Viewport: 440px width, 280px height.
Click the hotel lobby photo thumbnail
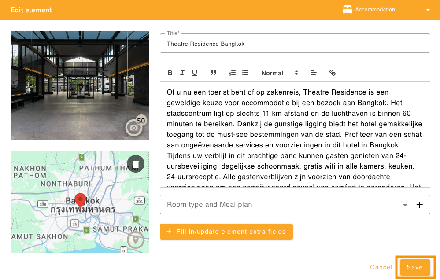[x=80, y=85]
